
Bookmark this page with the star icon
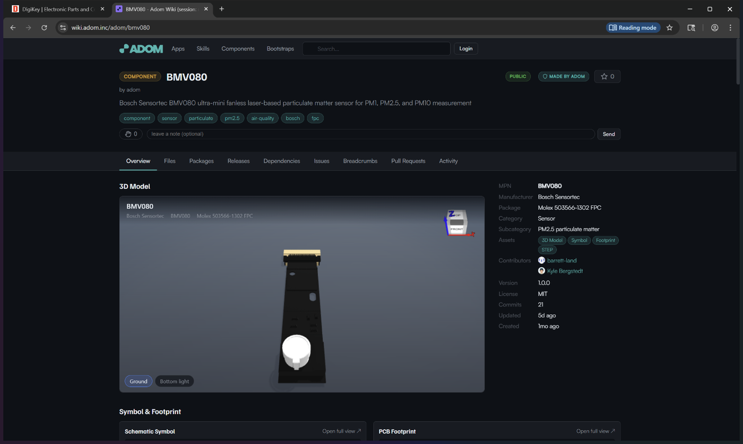point(670,28)
